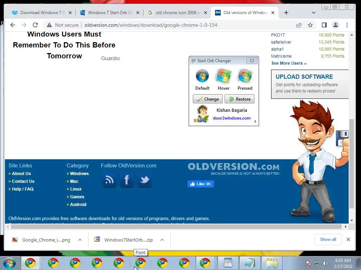
Task: Click the horizontal scrollbar left arrow
Action: [x=8, y=227]
